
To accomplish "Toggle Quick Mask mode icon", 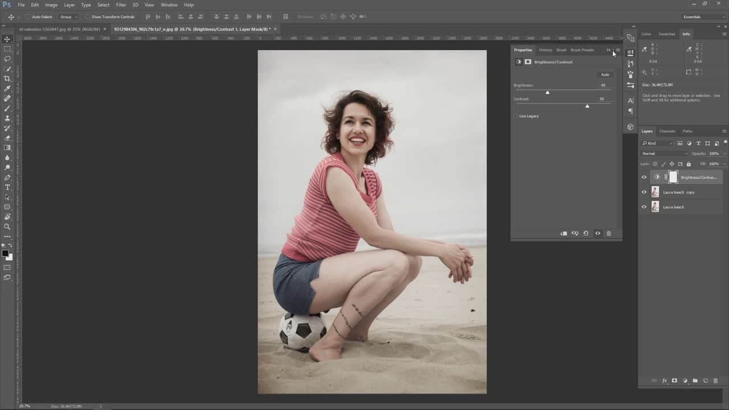I will point(7,267).
